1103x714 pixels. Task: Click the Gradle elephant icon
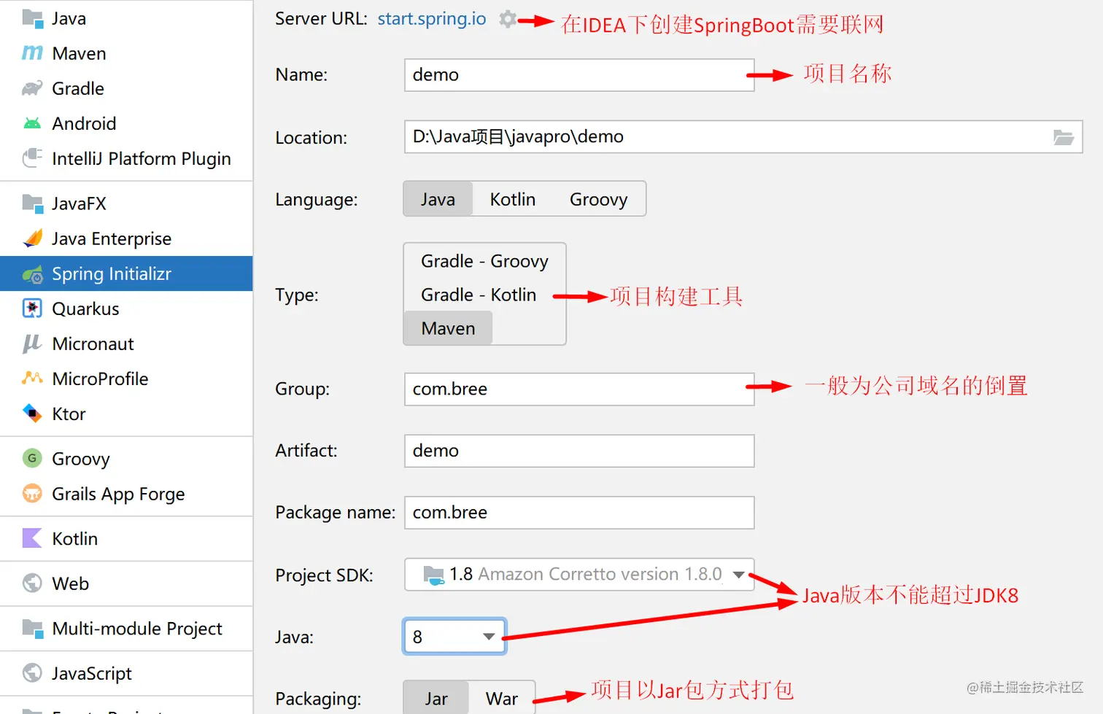(32, 88)
